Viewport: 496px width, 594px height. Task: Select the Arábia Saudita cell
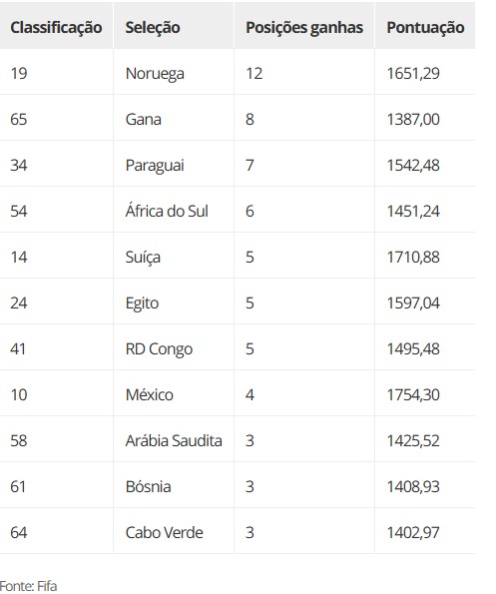pyautogui.click(x=174, y=440)
